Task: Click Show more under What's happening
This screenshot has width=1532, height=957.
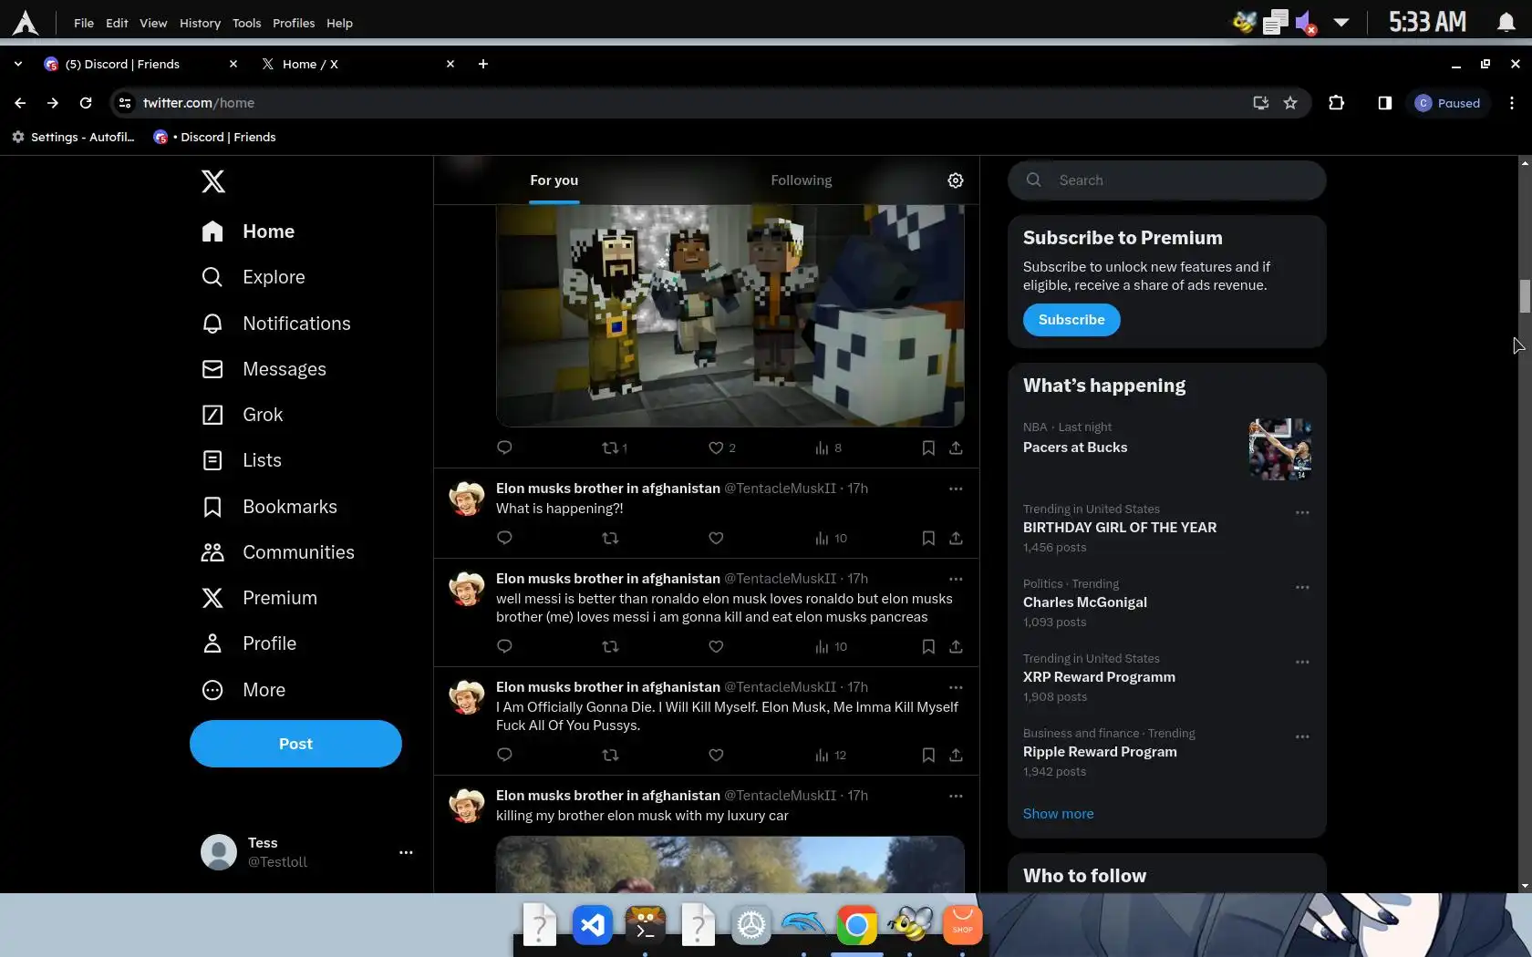Action: click(x=1058, y=814)
